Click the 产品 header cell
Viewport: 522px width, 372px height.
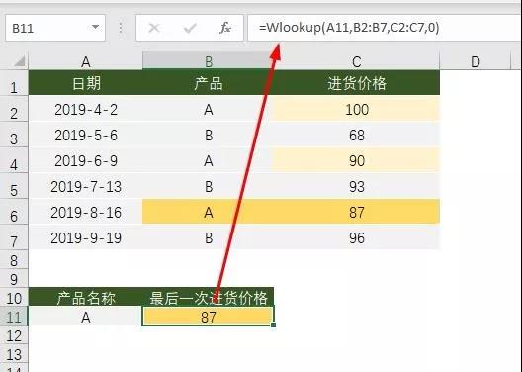[x=209, y=83]
